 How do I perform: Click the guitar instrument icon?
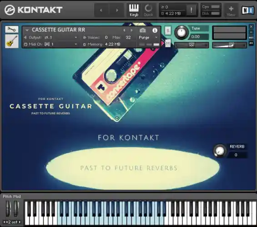(x=12, y=41)
